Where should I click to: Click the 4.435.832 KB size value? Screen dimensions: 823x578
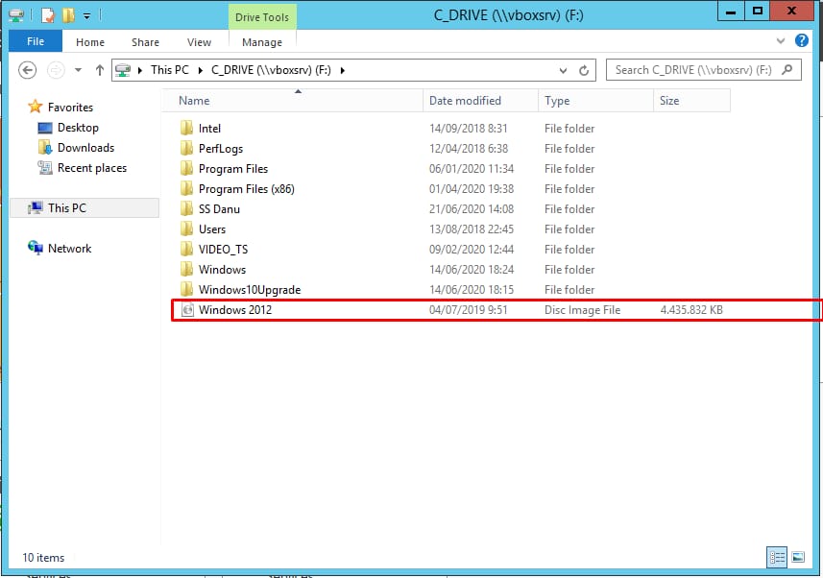pyautogui.click(x=691, y=310)
